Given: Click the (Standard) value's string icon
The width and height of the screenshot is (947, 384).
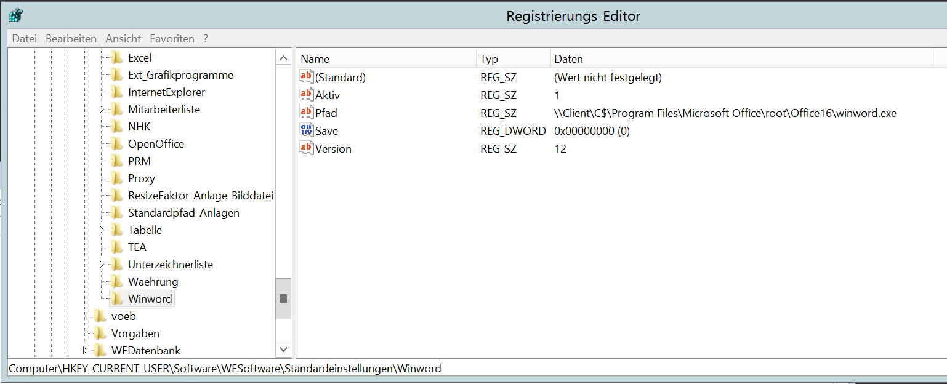Looking at the screenshot, I should (306, 77).
